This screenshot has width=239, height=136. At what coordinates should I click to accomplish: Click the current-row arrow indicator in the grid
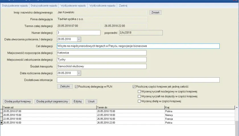[1, 123]
